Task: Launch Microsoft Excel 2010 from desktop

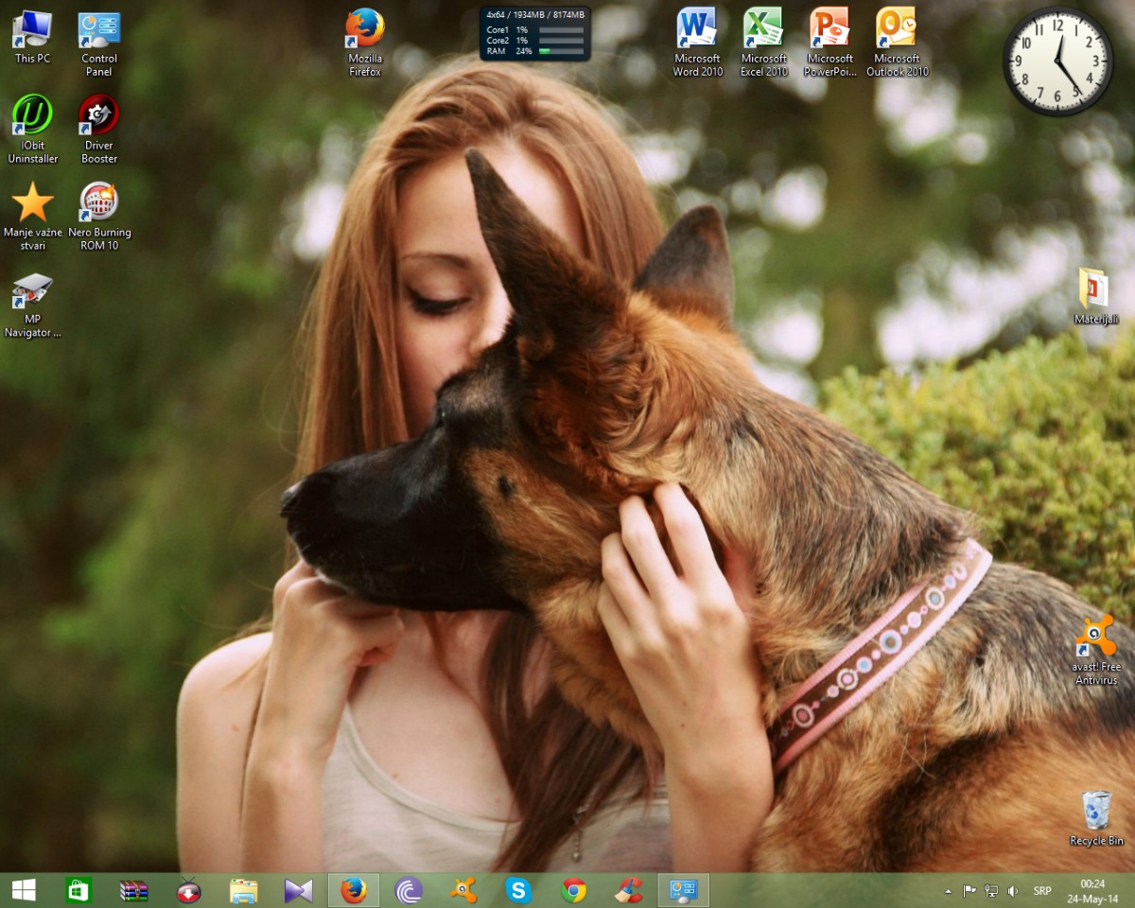Action: click(763, 28)
